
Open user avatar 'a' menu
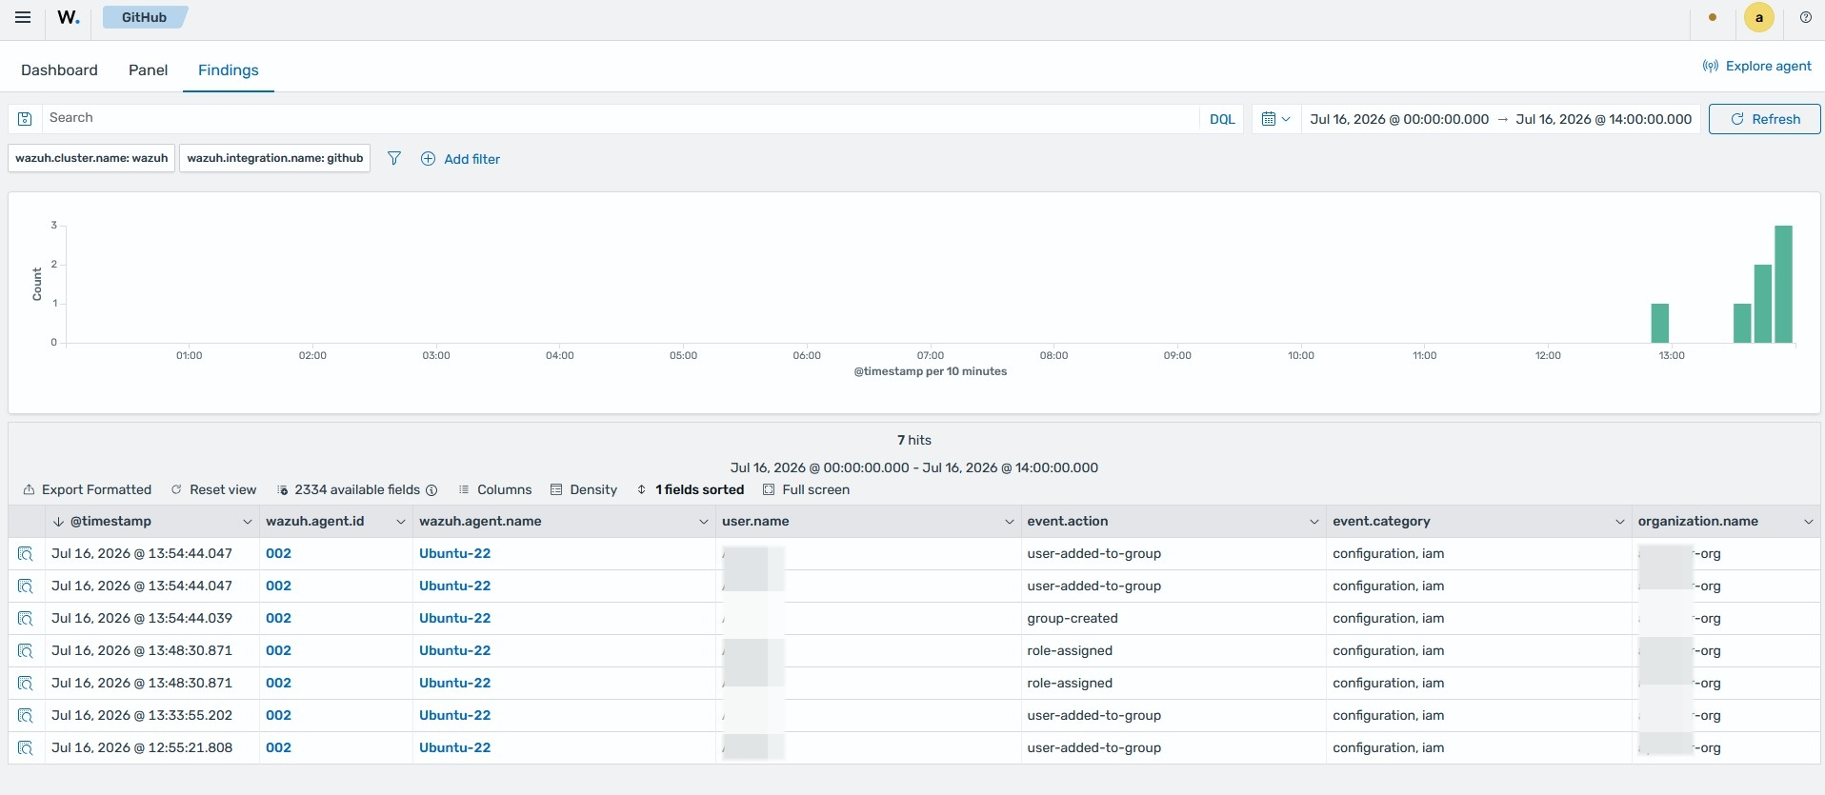click(x=1758, y=17)
